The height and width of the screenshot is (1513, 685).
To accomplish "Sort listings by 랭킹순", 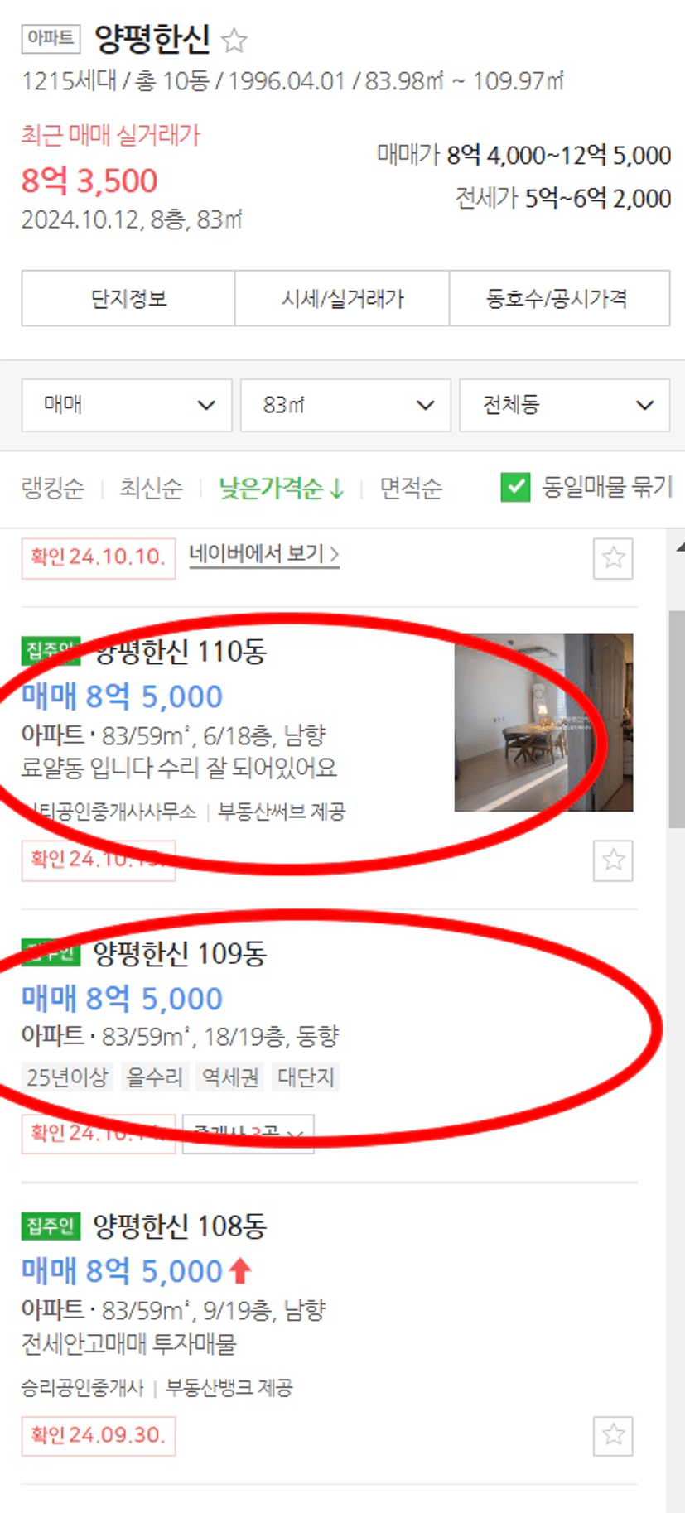I will pyautogui.click(x=53, y=488).
